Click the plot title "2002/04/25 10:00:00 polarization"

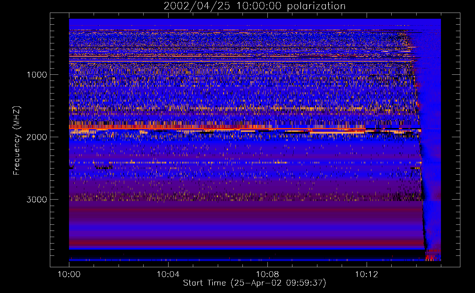coord(255,6)
